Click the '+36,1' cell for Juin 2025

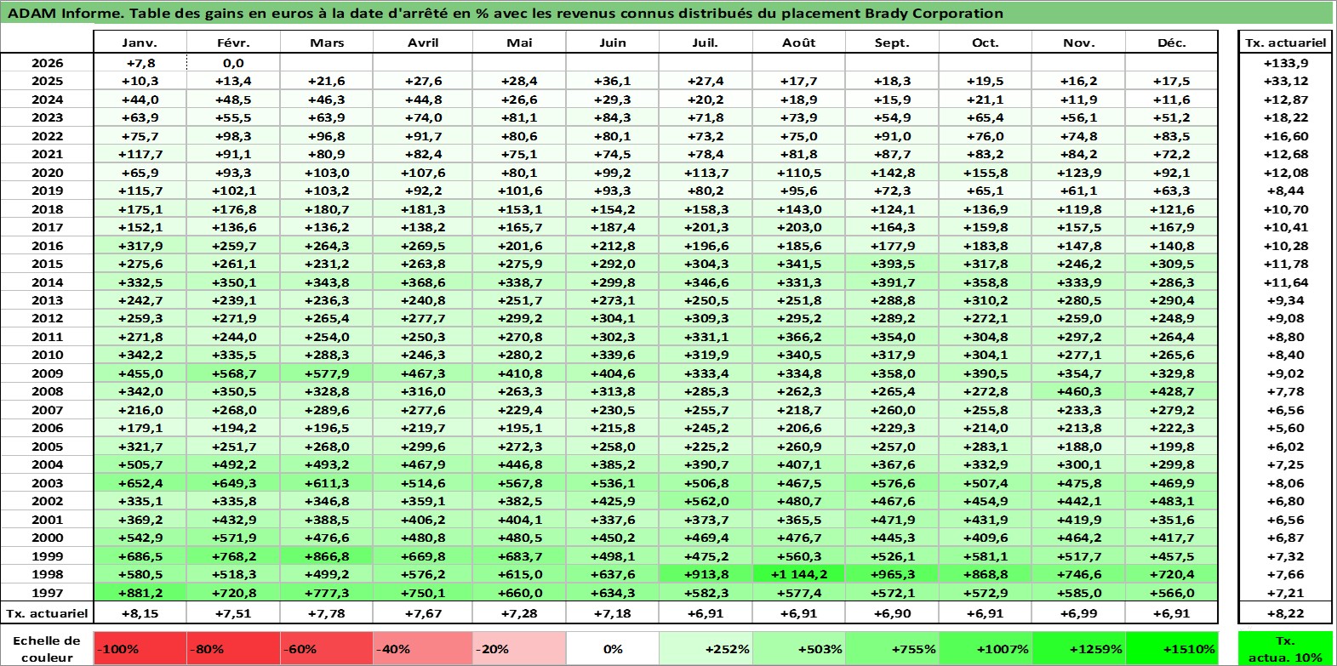[x=613, y=81]
